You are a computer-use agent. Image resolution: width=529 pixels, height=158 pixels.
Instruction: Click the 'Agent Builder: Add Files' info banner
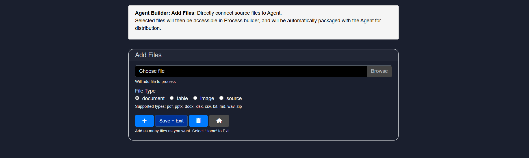coord(263,21)
